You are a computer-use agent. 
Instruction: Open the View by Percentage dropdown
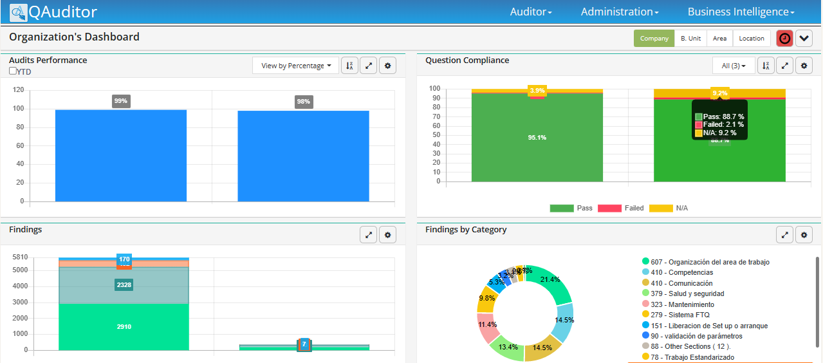(296, 66)
